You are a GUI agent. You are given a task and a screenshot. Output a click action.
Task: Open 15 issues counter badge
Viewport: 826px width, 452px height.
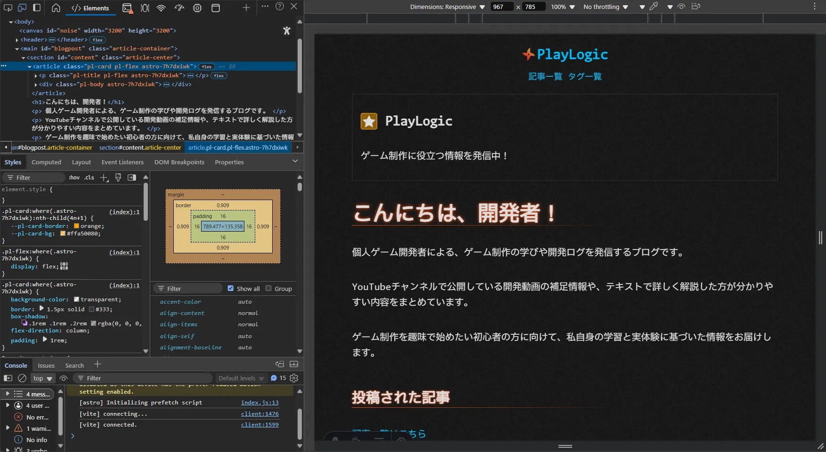point(278,378)
